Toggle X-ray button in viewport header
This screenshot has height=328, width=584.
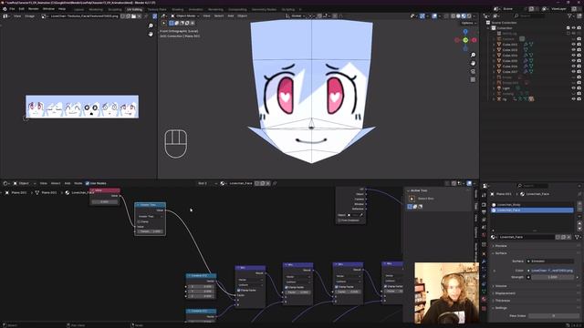[446, 16]
